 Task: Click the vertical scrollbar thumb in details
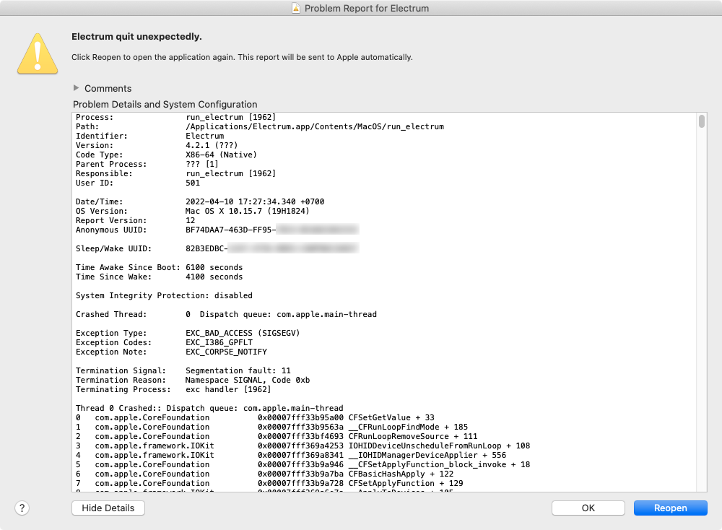(701, 121)
